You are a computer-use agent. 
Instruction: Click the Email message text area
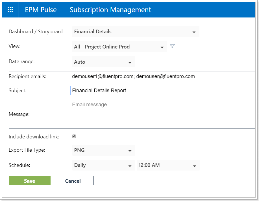point(163,114)
